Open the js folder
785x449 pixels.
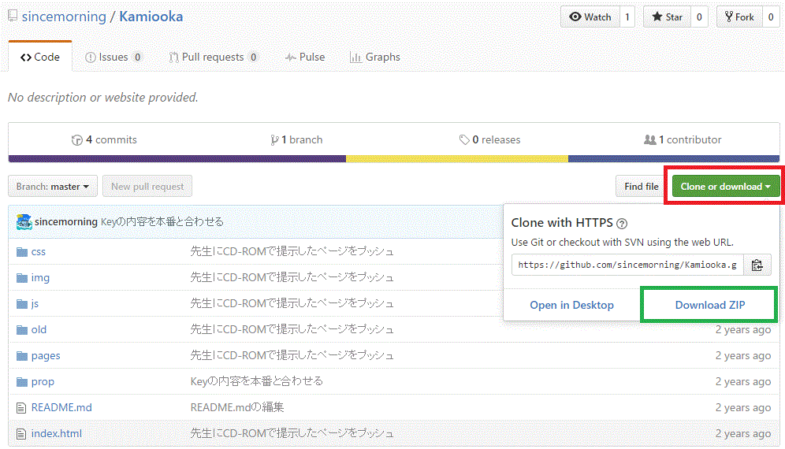(35, 304)
